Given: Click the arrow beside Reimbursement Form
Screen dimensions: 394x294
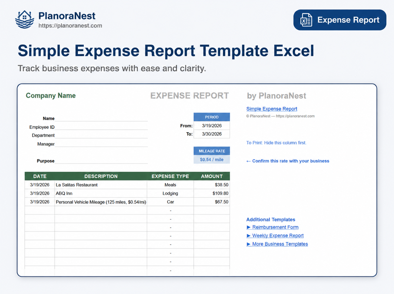Looking at the screenshot, I should click(248, 227).
